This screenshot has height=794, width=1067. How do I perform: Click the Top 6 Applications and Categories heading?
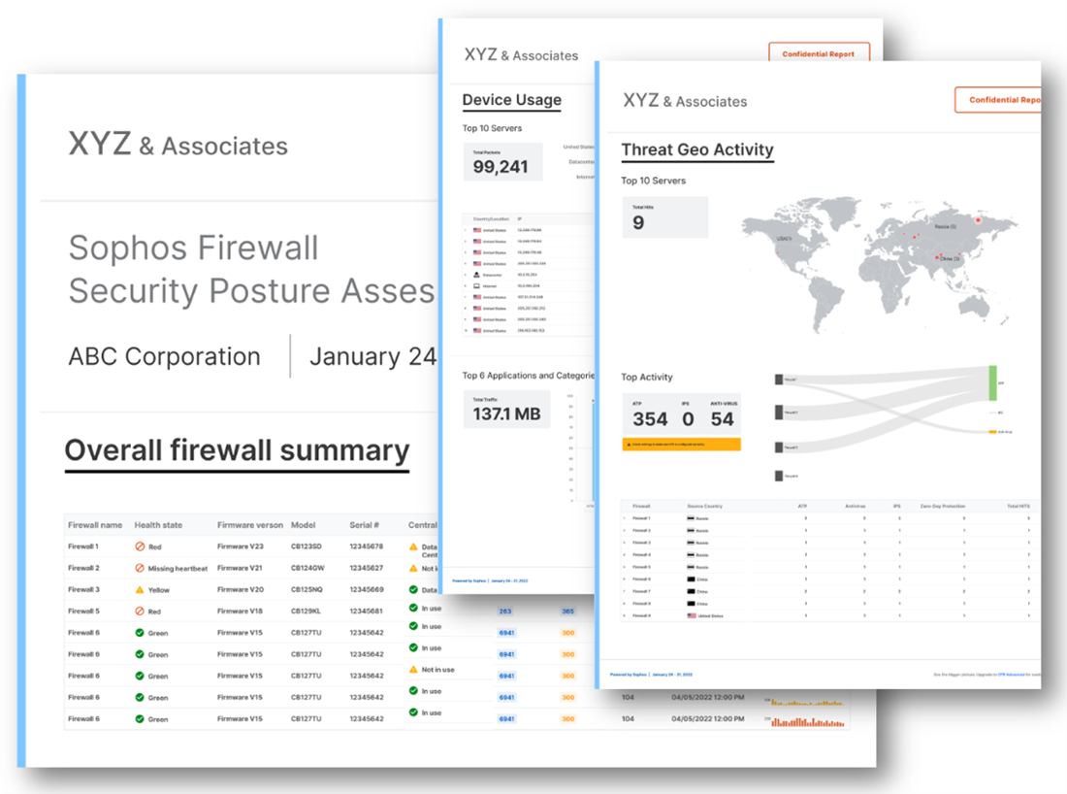pyautogui.click(x=528, y=376)
